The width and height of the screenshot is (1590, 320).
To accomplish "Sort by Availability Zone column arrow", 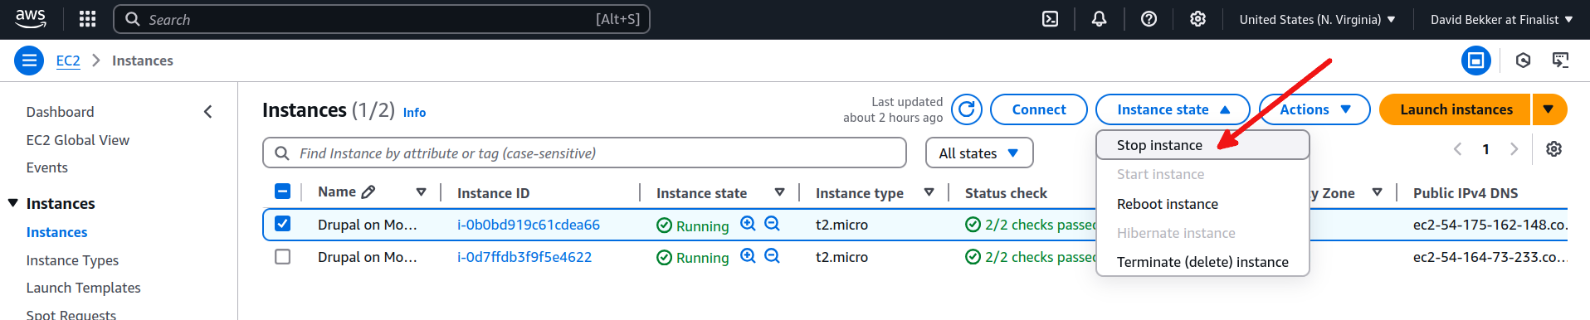I will (x=1377, y=192).
